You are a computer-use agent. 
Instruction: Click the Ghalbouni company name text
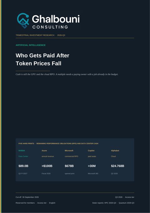click(56, 19)
